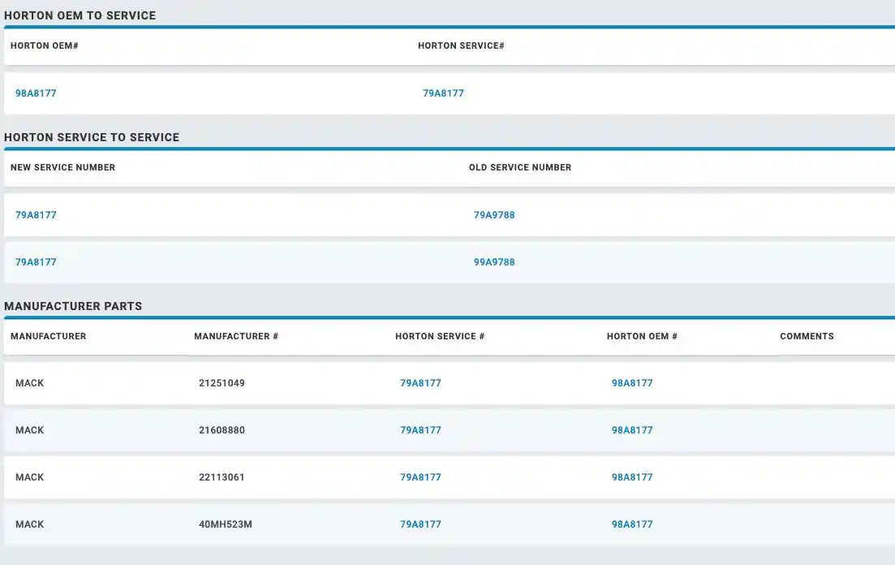This screenshot has width=895, height=565.
Task: Click old service number 99A9788
Action: [x=494, y=262]
